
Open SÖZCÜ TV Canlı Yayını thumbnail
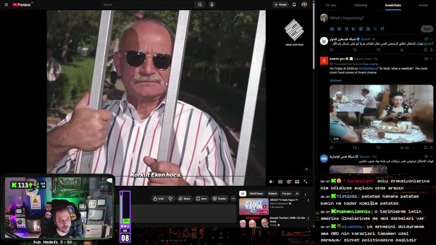pyautogui.click(x=254, y=206)
